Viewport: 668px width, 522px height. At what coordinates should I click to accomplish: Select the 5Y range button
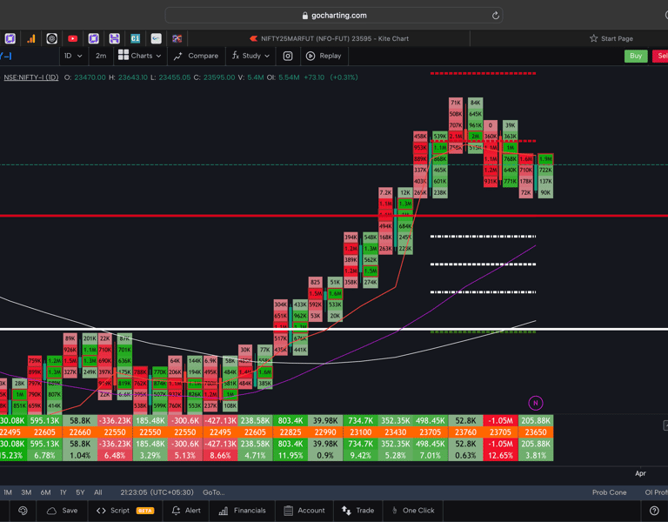80,492
